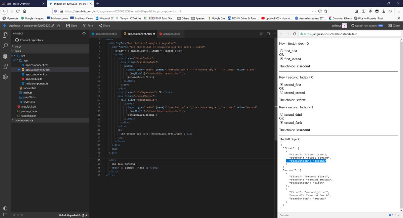Select second_first radio button
Viewport: 403px width, 218px height.
click(281, 85)
